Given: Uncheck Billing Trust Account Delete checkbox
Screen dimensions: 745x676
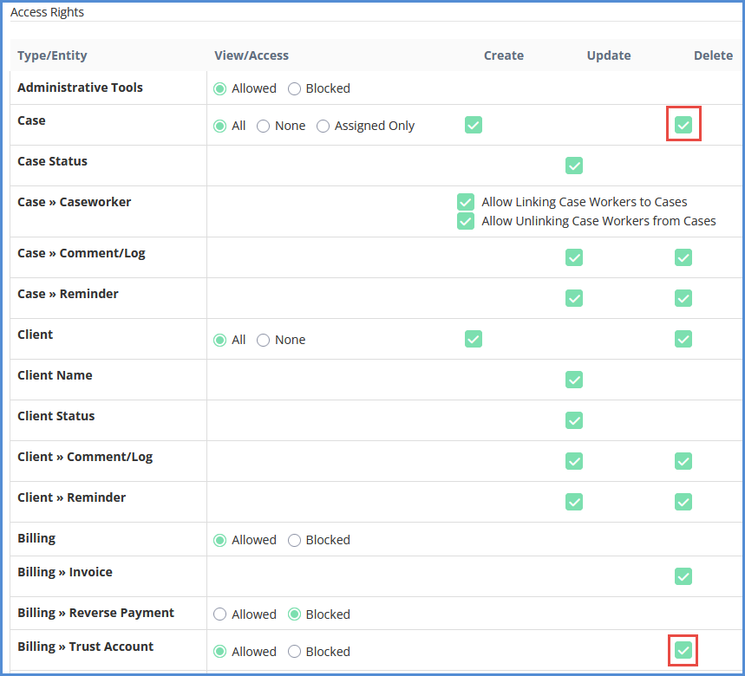Looking at the screenshot, I should tap(683, 650).
